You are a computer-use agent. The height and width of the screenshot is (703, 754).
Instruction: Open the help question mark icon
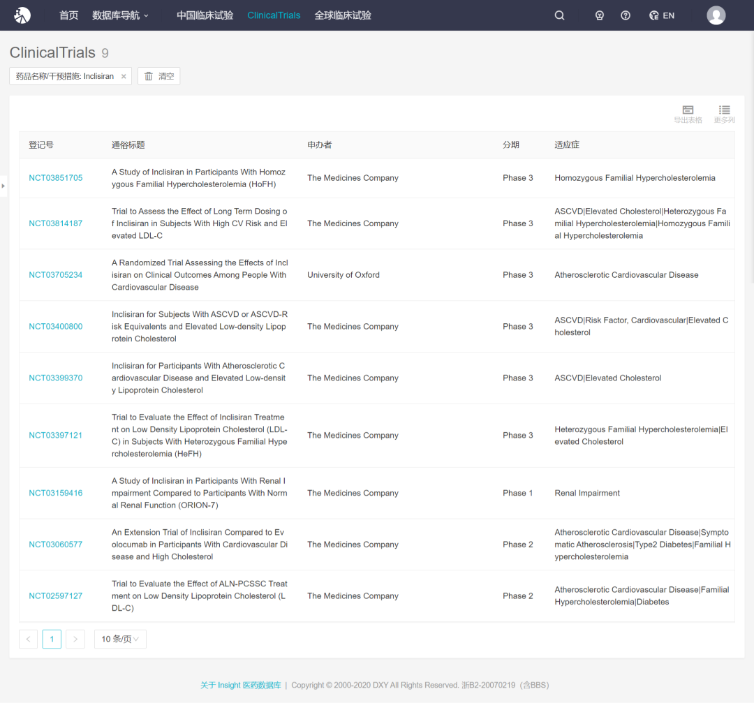click(x=625, y=15)
